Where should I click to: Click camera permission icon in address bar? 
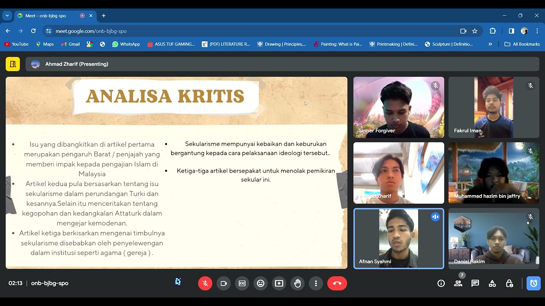point(463,31)
